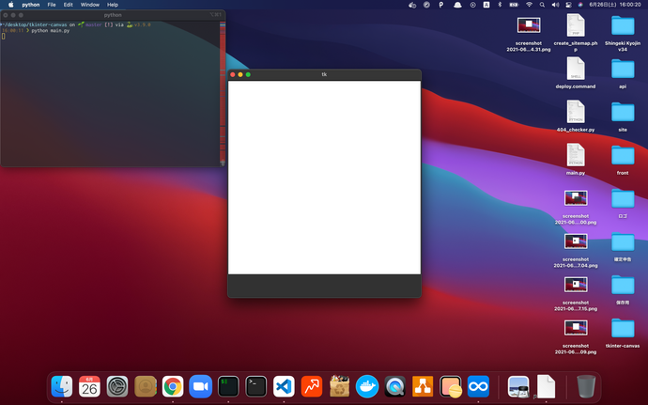Launch Google Chrome from the dock
This screenshot has width=648, height=405.
click(x=173, y=386)
